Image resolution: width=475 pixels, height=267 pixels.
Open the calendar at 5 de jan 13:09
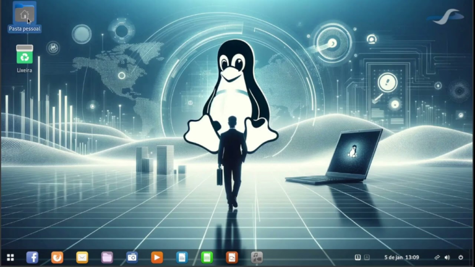click(x=401, y=257)
